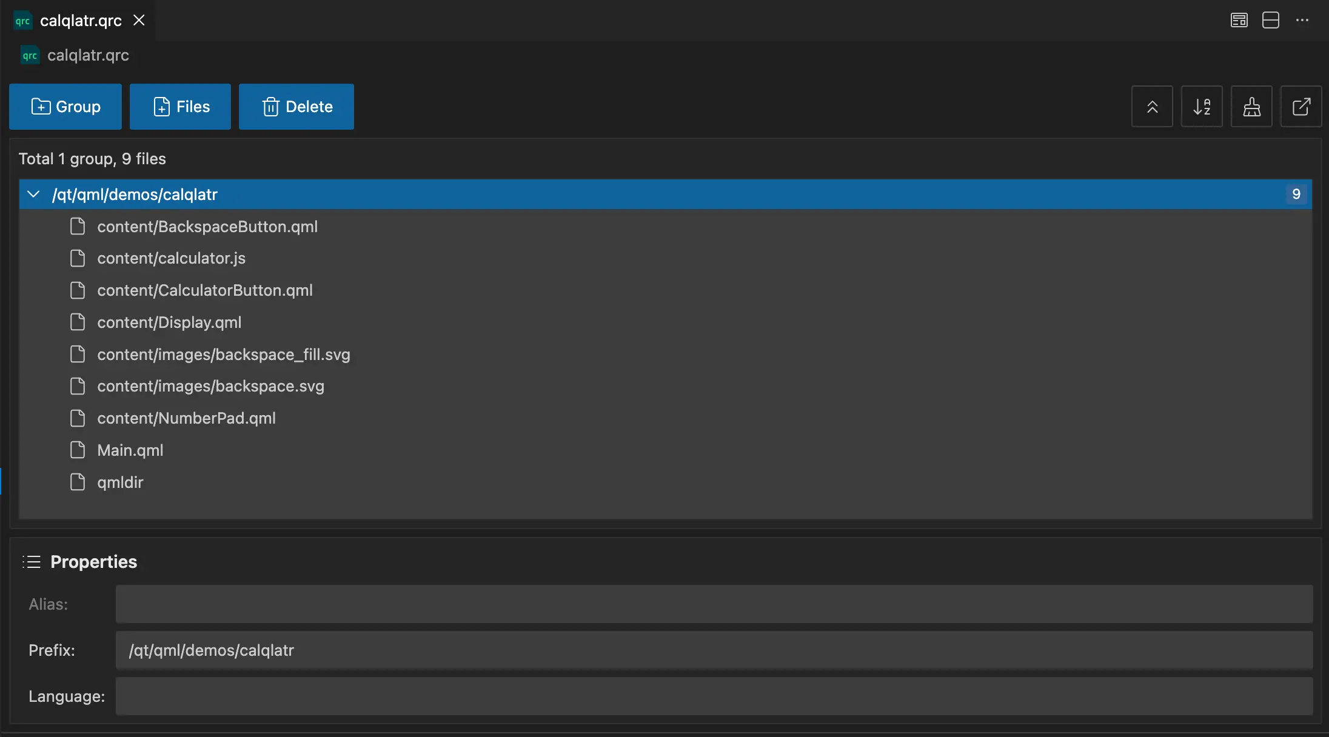Viewport: 1329px width, 737px height.
Task: Click the Group button
Action: coord(65,107)
